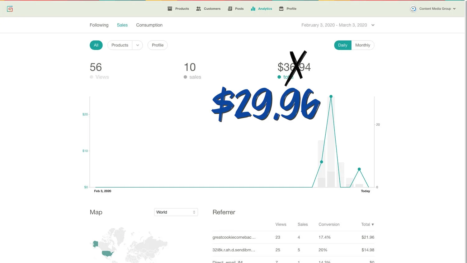
Task: Enable the Daily view toggle
Action: tap(342, 45)
